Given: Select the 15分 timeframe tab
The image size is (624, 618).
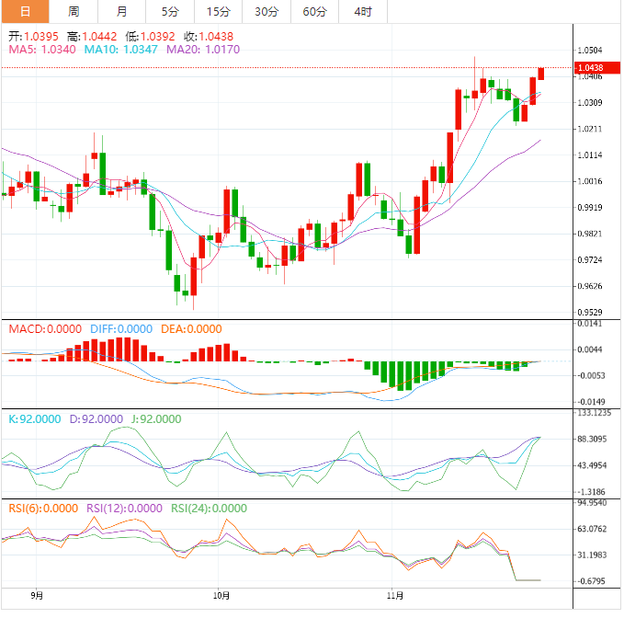Looking at the screenshot, I should [x=218, y=12].
